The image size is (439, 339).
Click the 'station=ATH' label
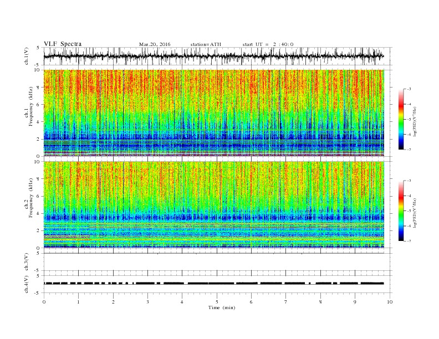[x=206, y=44]
